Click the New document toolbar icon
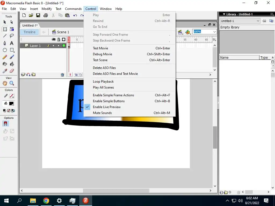The height and width of the screenshot is (206, 275). pyautogui.click(x=24, y=15)
